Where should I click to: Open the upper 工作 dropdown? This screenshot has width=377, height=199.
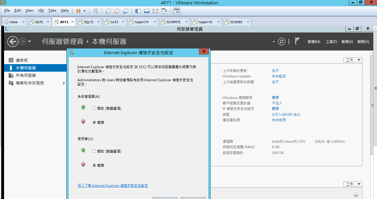point(353,60)
